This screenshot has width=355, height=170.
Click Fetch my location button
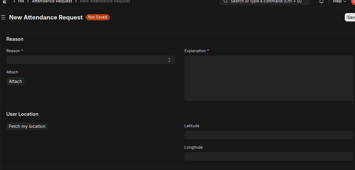tap(27, 126)
